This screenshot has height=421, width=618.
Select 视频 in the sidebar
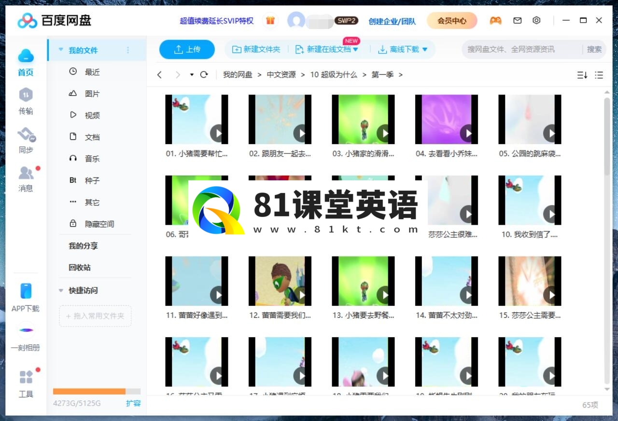(92, 115)
